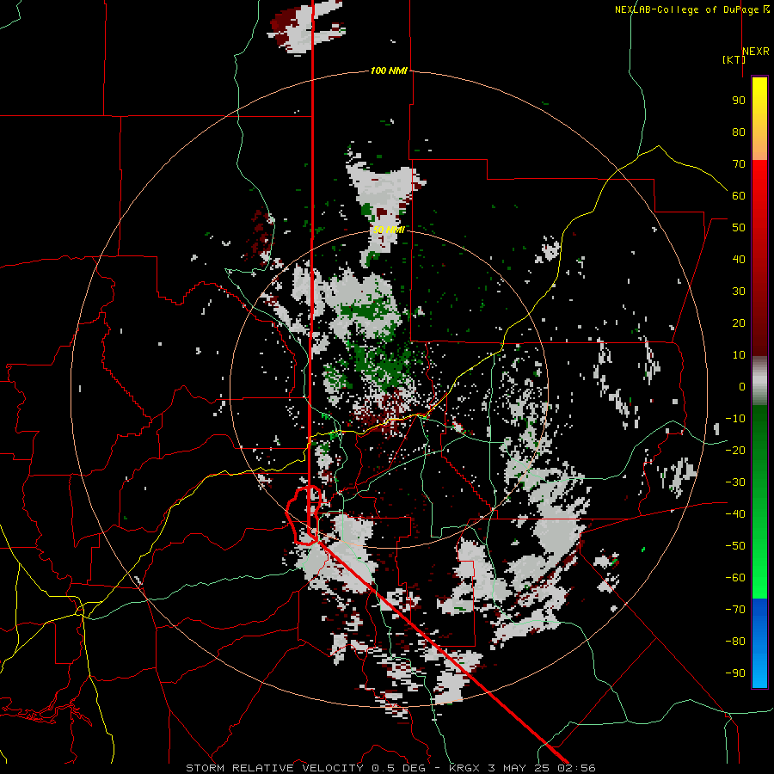The width and height of the screenshot is (774, 774).
Task: Click the 70 value on velocity scale
Action: [739, 164]
